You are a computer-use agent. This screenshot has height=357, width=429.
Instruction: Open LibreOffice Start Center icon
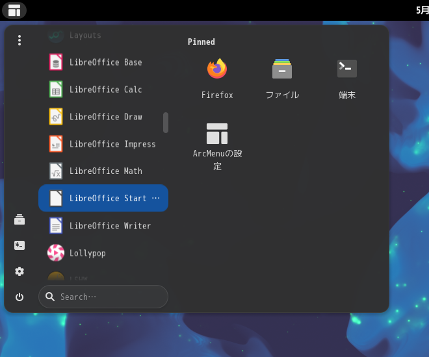(56, 198)
